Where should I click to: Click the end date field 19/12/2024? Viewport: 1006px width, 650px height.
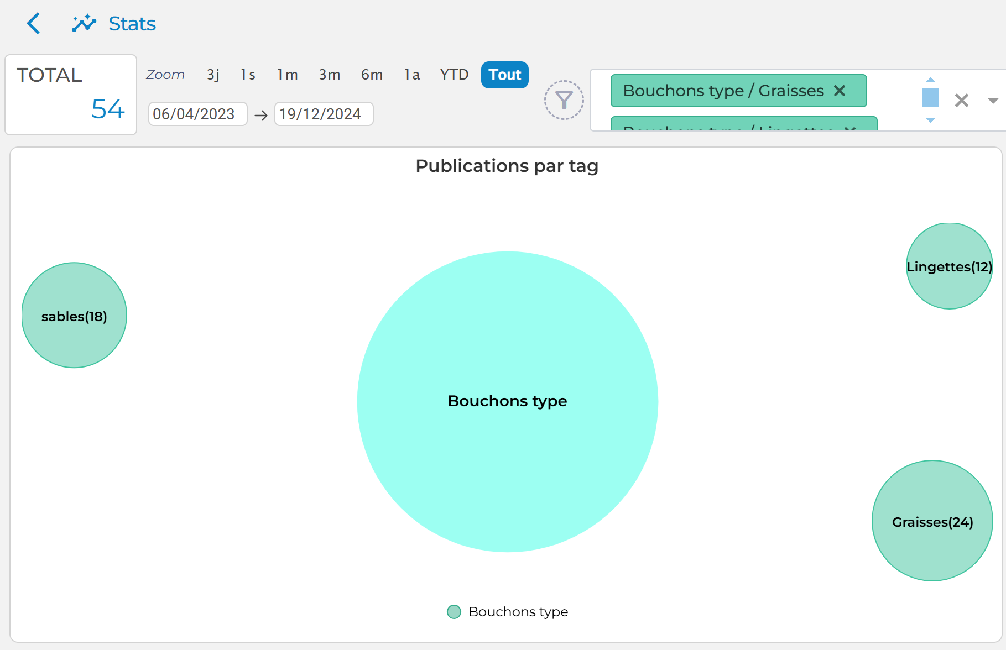click(324, 114)
